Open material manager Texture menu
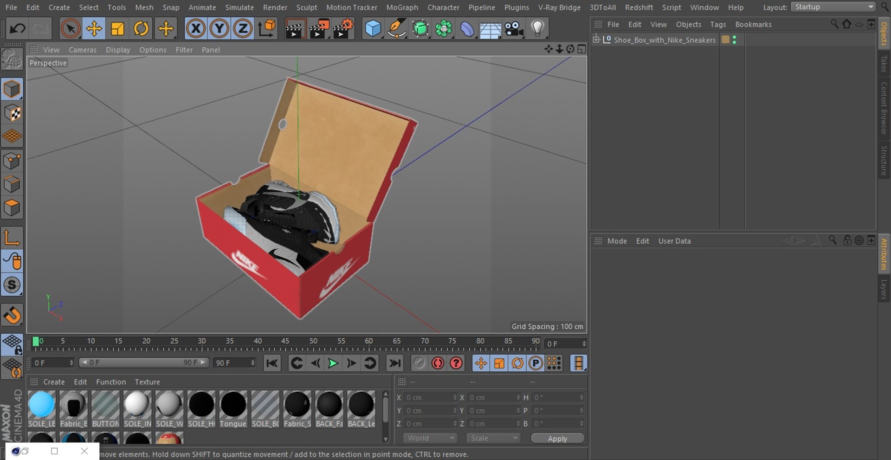 (147, 382)
